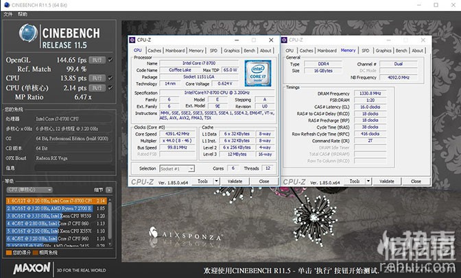Select Bench tab in the Memory CPU-Z window
Screen dimensions: 461x278
click(401, 51)
